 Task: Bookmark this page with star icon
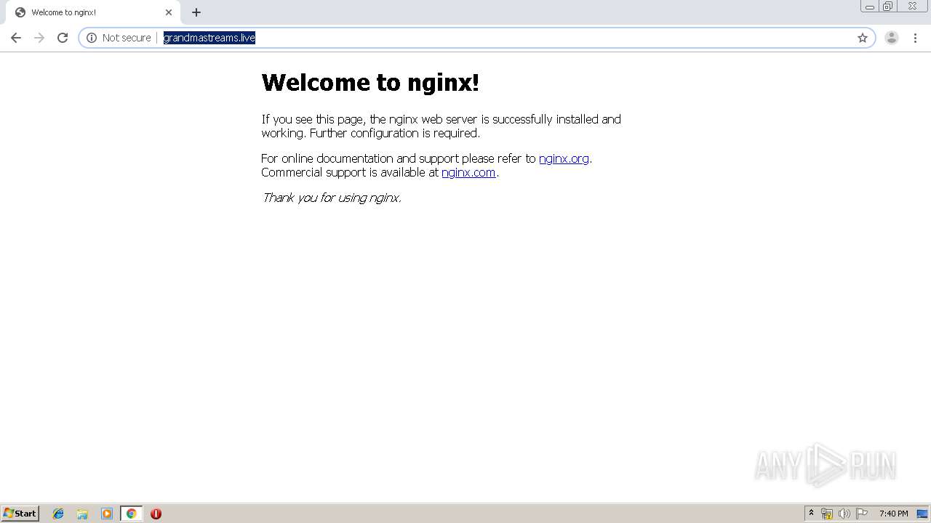pos(863,38)
